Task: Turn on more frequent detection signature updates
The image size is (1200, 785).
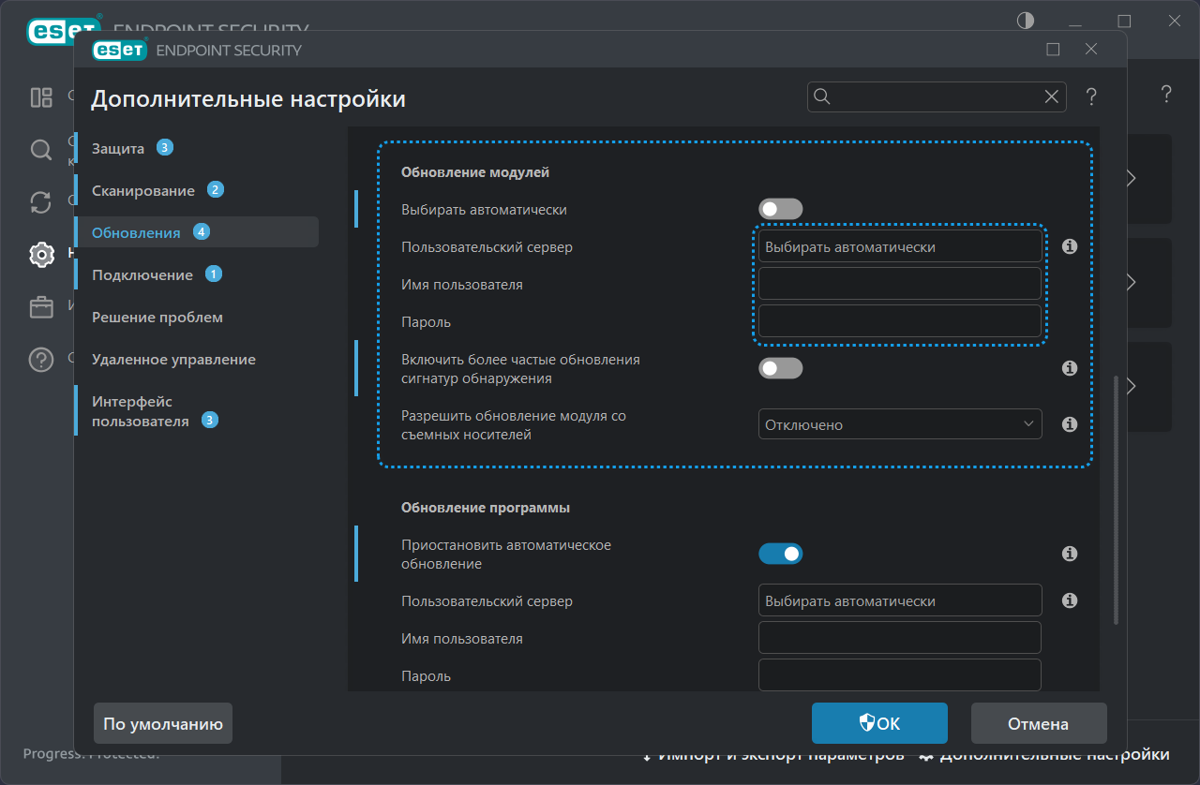Action: tap(780, 369)
